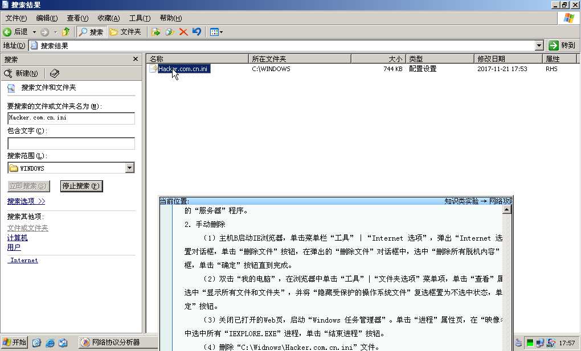Image resolution: width=581 pixels, height=351 pixels.
Task: Open the 帮助(H) menu
Action: 170,18
